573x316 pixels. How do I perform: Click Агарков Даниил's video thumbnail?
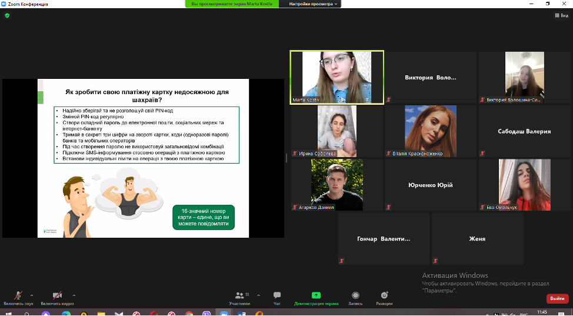pyautogui.click(x=337, y=185)
